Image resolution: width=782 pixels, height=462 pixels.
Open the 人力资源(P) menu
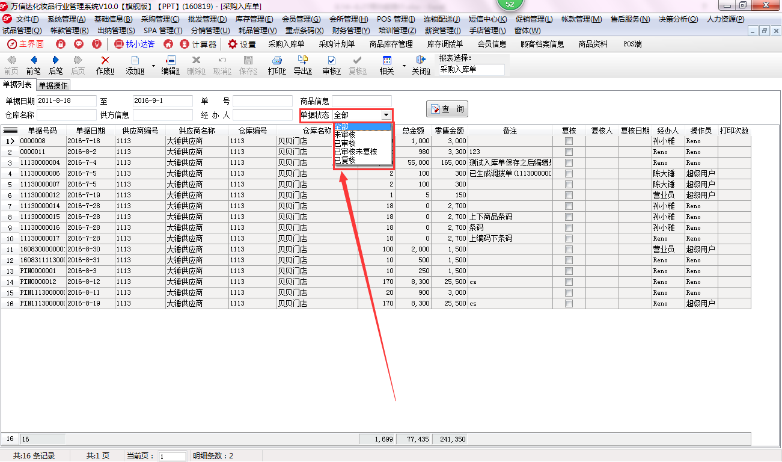(x=725, y=19)
